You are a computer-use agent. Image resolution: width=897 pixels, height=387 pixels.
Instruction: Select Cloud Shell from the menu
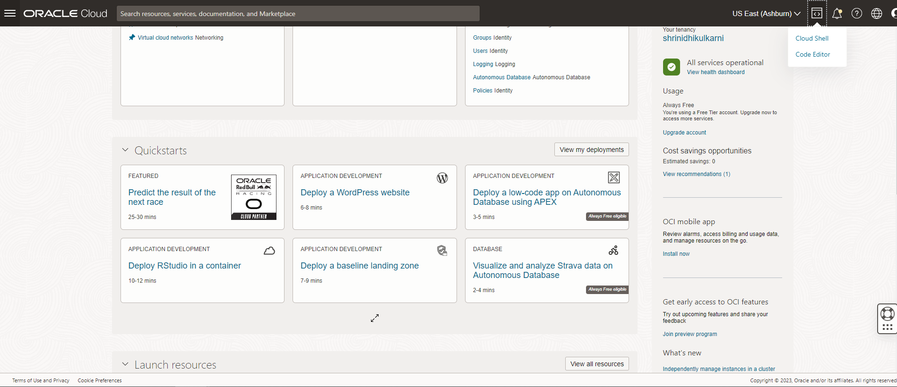coord(812,38)
